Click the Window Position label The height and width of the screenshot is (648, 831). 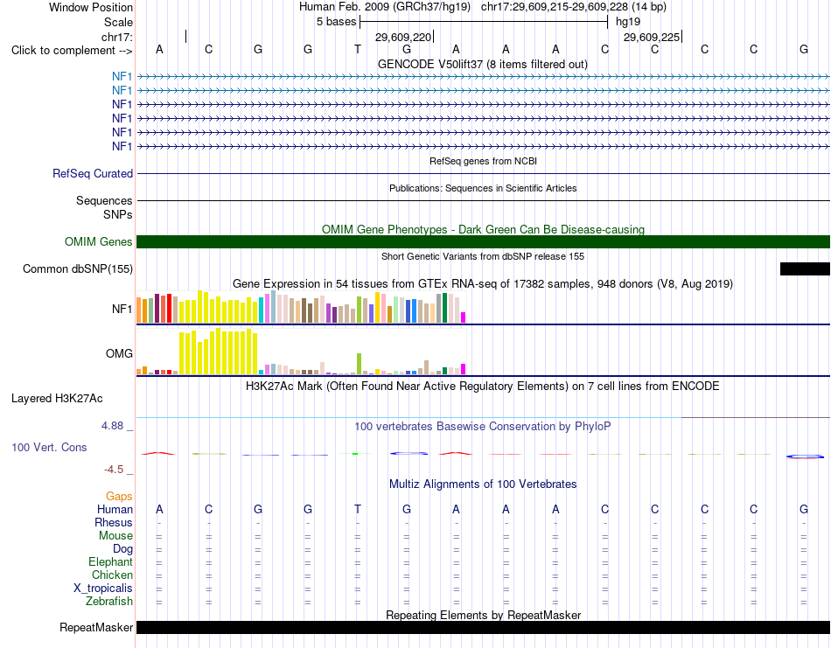click(x=91, y=8)
